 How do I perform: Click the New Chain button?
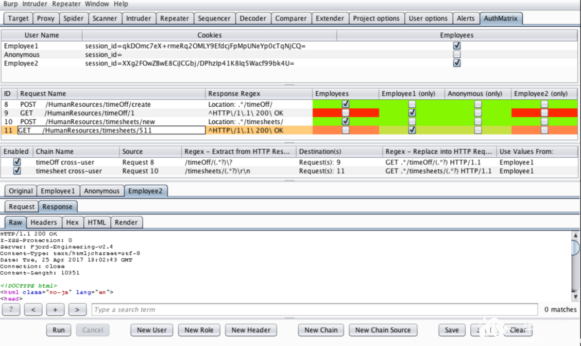click(321, 330)
